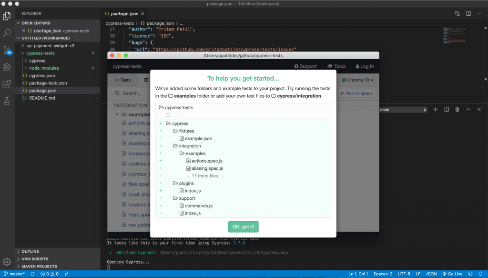This screenshot has height=278, width=488.
Task: Open the Cypress Support link
Action: pos(305,66)
